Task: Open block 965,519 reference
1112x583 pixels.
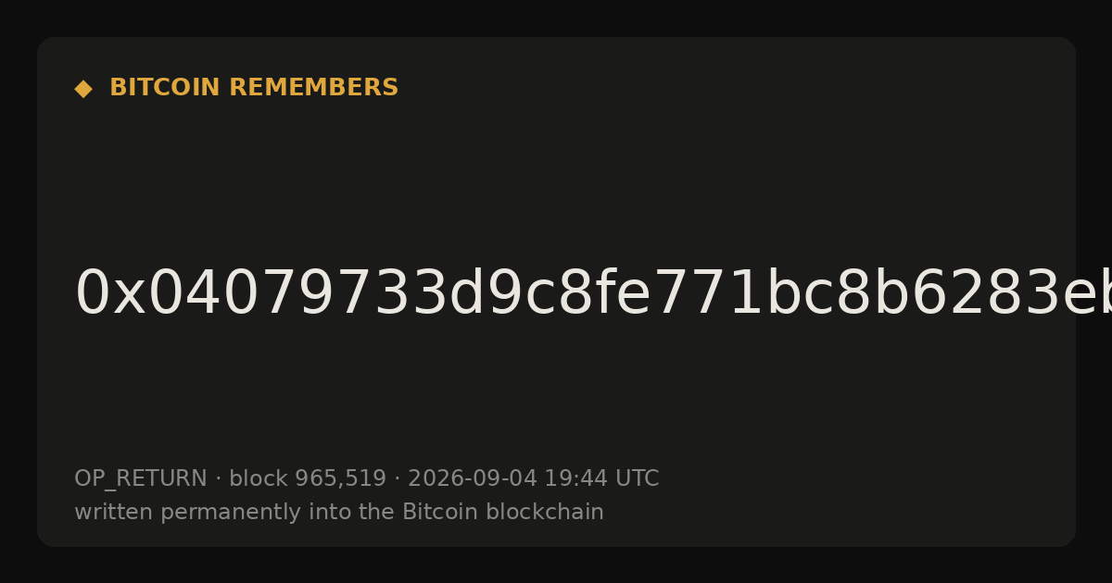Action: click(307, 479)
